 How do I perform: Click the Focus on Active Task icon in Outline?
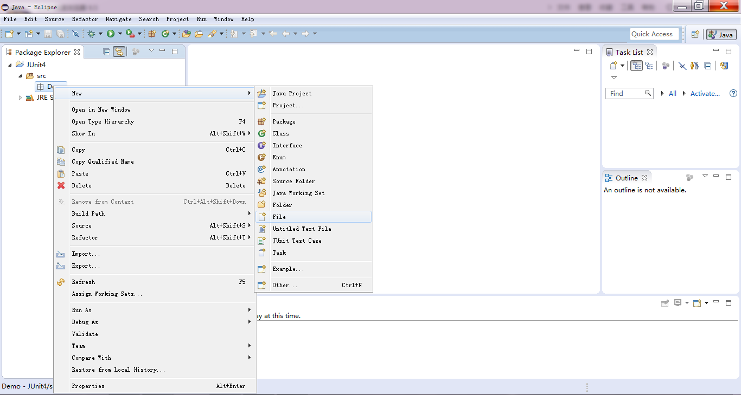(x=689, y=177)
